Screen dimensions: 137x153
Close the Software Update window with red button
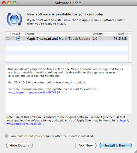point(4,3)
